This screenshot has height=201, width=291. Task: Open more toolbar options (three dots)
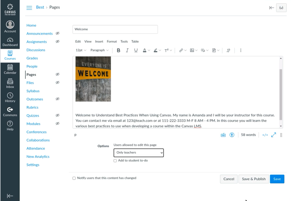(241, 50)
